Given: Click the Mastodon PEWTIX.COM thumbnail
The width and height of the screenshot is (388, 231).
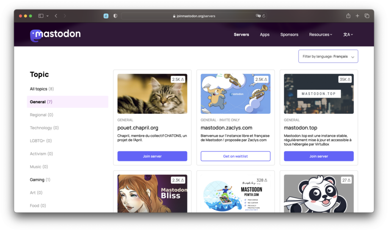Looking at the screenshot, I should (235, 194).
